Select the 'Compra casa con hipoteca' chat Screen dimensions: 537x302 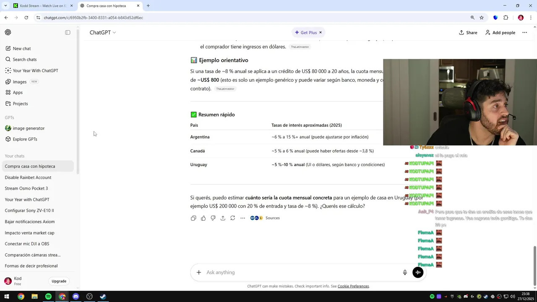click(37, 167)
